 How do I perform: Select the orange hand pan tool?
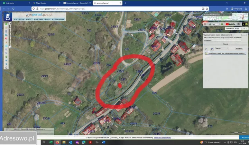click(x=6, y=28)
